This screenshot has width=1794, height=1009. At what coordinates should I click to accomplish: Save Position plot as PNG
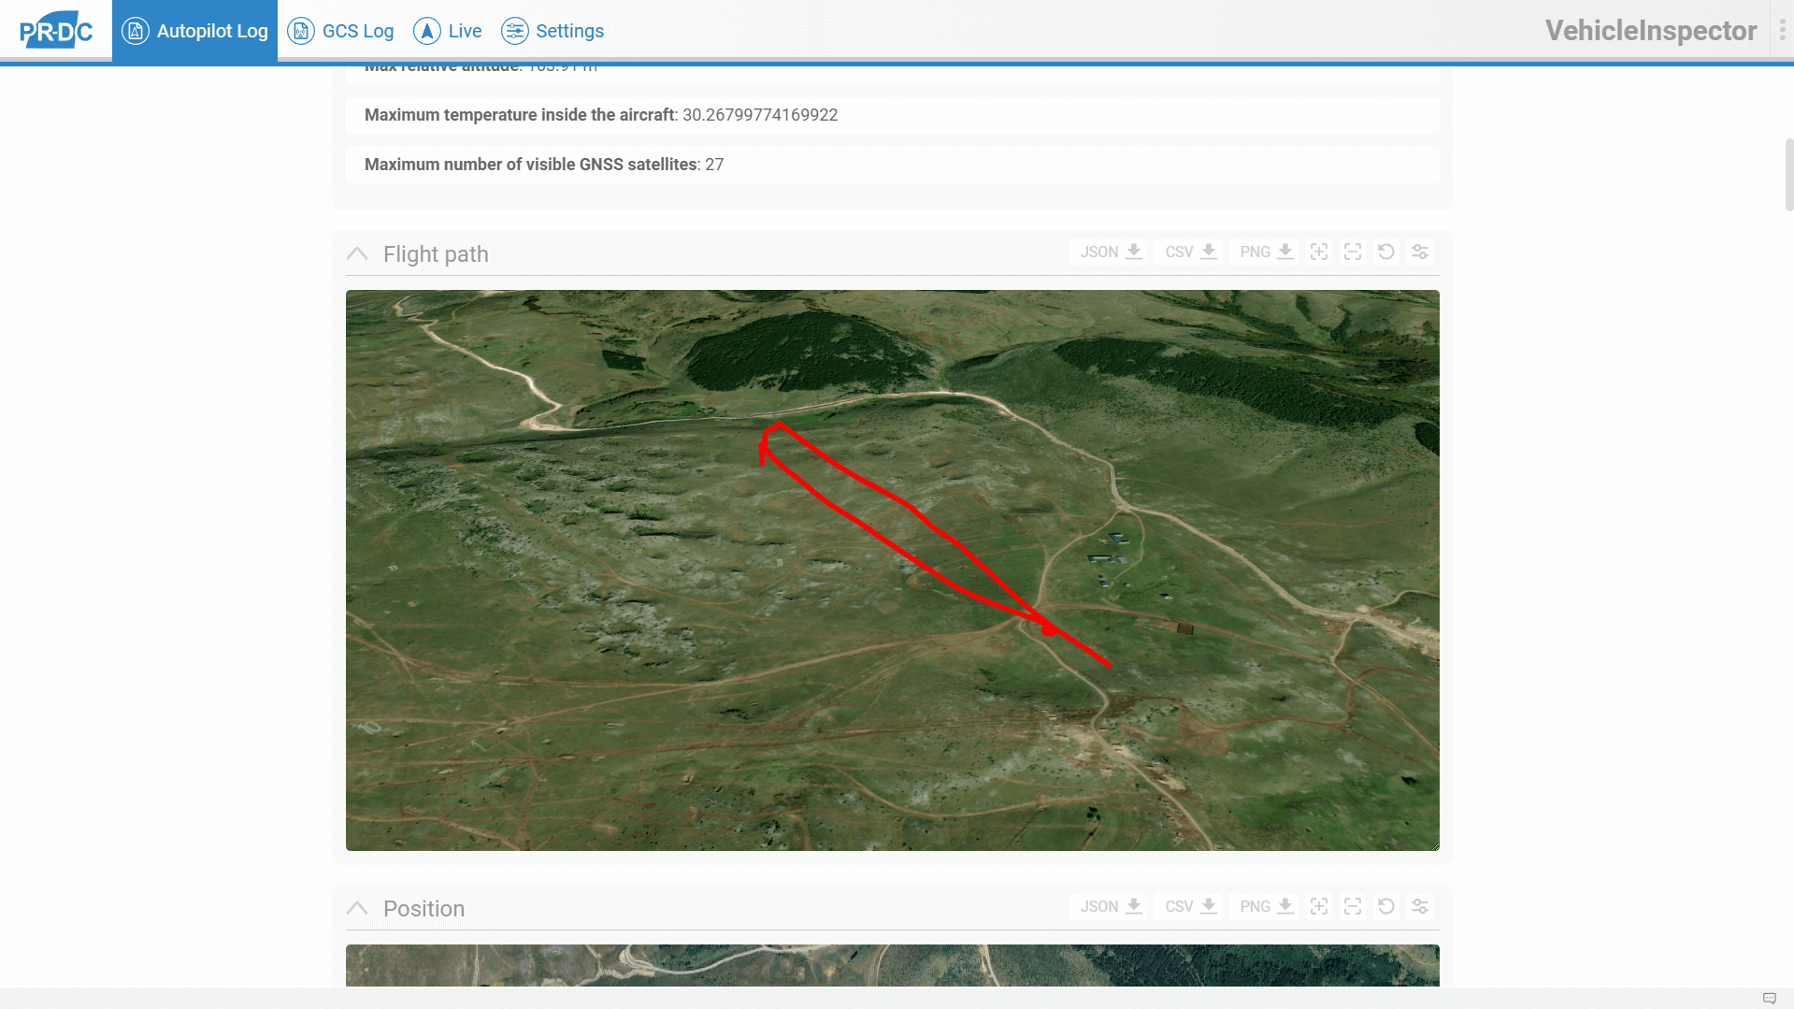click(x=1266, y=907)
